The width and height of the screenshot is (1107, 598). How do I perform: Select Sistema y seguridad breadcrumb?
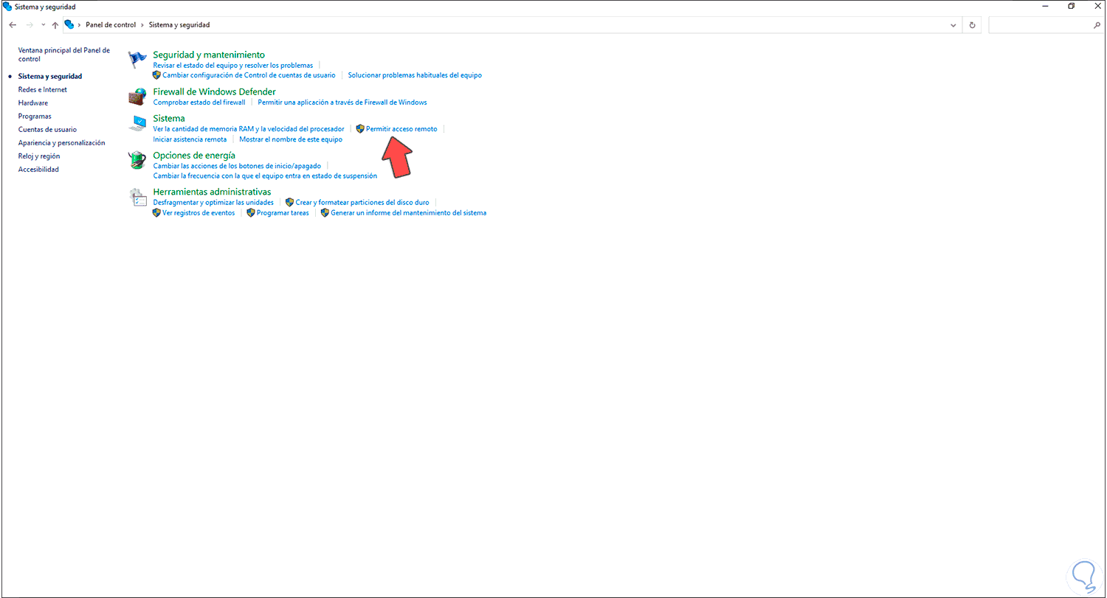point(179,25)
